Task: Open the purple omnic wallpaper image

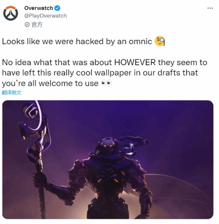Action: pyautogui.click(x=108, y=160)
